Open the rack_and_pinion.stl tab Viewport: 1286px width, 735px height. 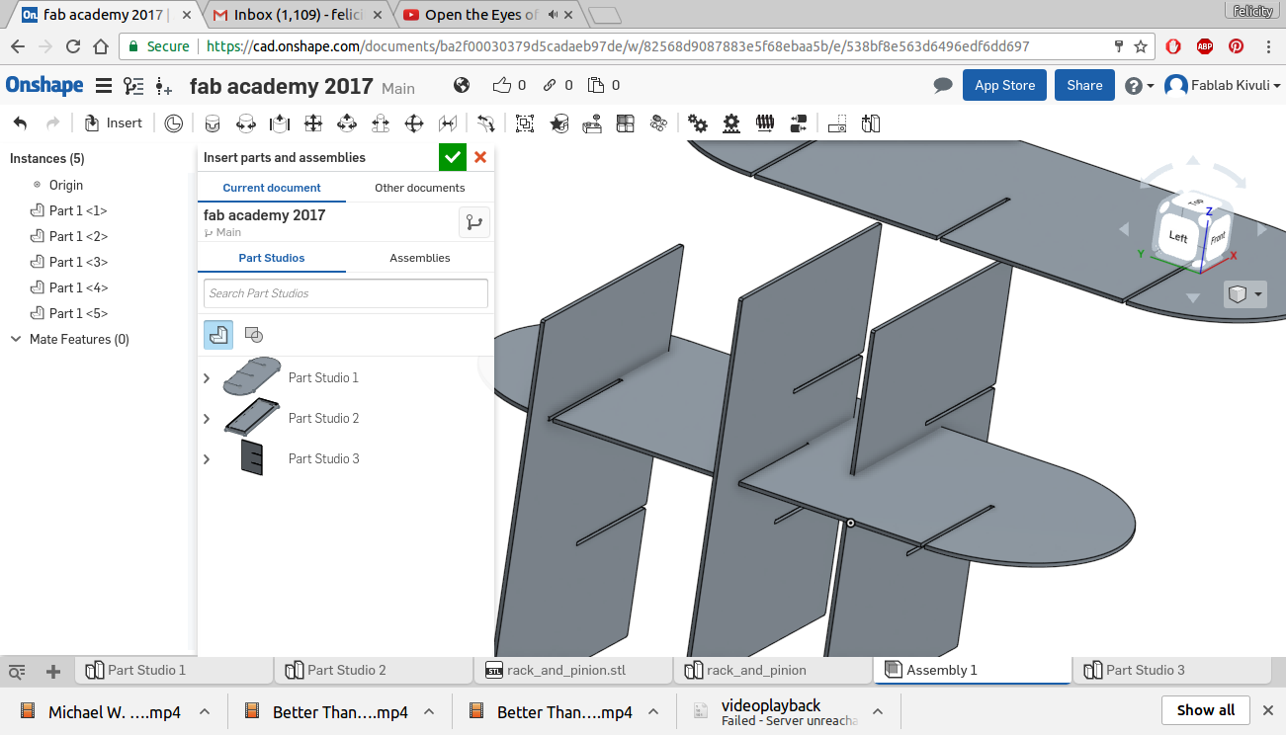pyautogui.click(x=573, y=671)
